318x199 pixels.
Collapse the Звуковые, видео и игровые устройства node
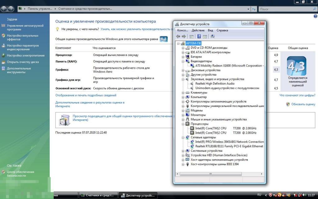click(x=183, y=79)
